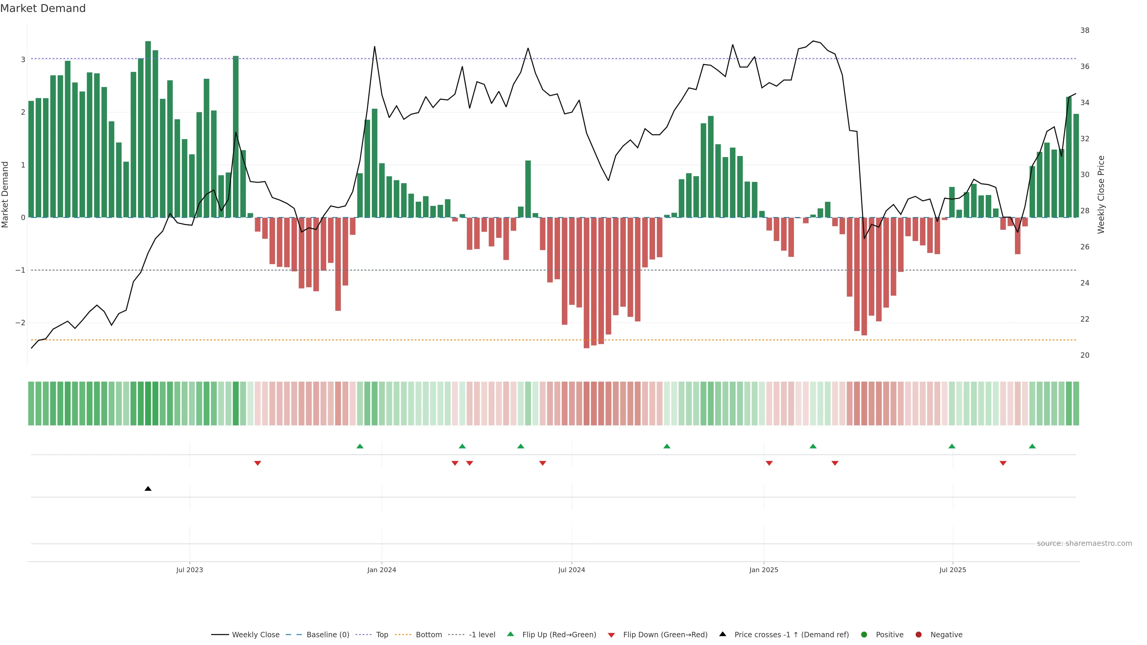The image size is (1147, 645).
Task: Hide the Bottom line via the legend
Action: (428, 635)
